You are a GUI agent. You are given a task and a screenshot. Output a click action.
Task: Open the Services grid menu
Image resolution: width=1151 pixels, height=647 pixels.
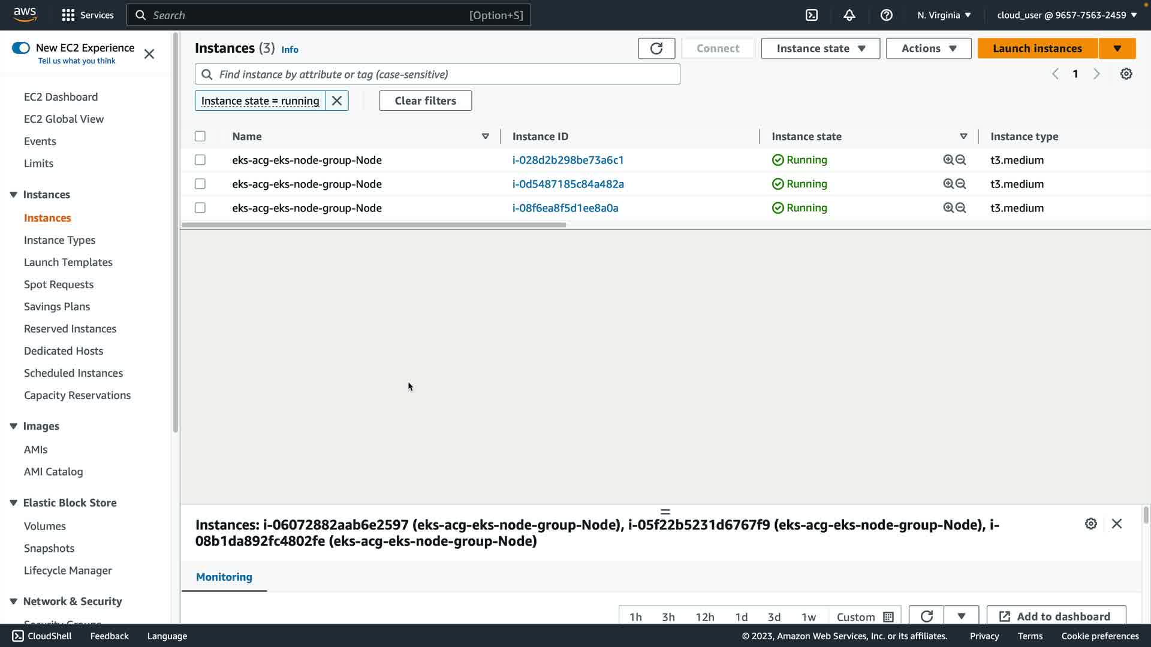pyautogui.click(x=68, y=15)
